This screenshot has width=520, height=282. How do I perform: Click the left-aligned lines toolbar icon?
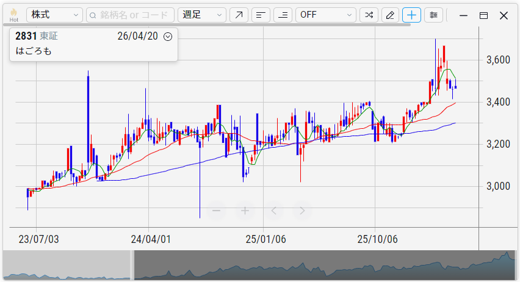261,15
